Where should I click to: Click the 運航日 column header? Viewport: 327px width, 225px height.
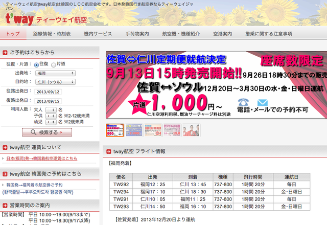point(292,177)
